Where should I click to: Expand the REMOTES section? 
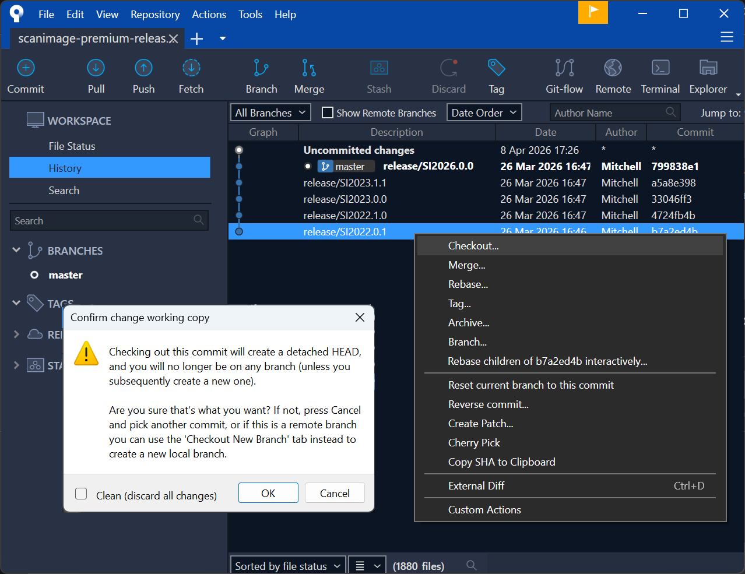click(16, 334)
